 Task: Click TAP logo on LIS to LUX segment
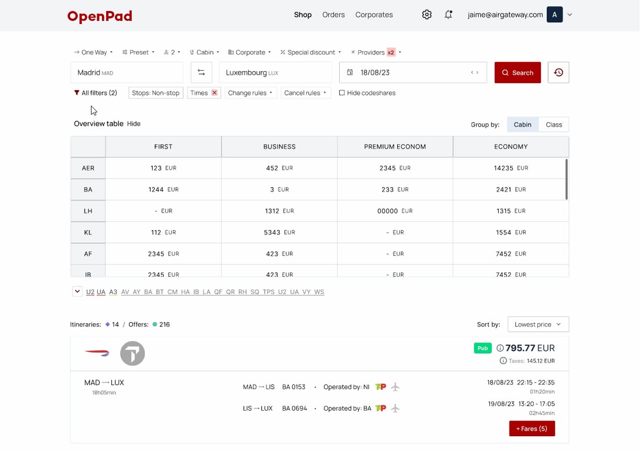click(380, 408)
